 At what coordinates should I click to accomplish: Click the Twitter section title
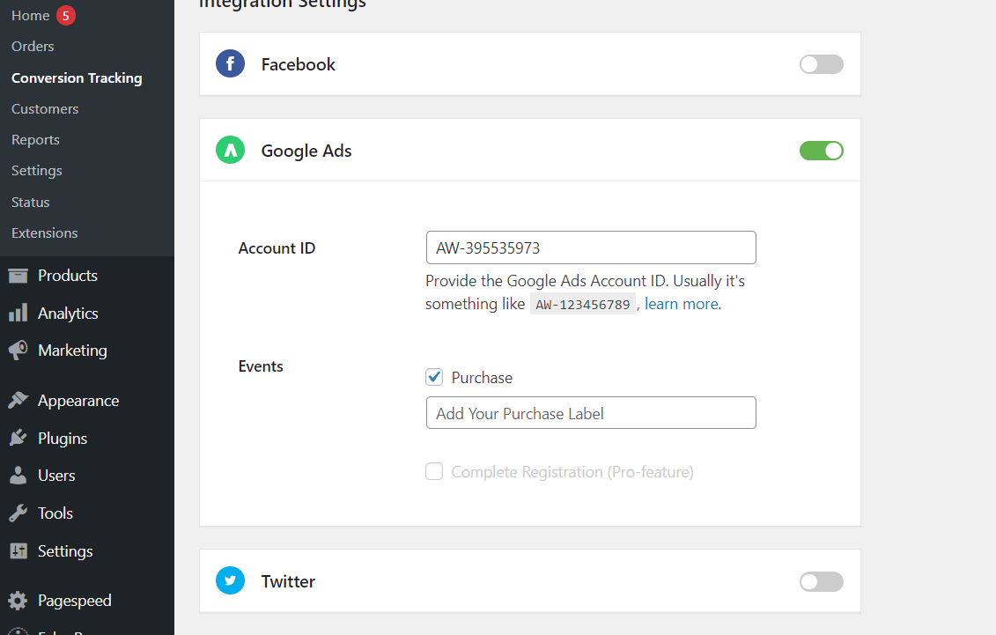(x=288, y=581)
